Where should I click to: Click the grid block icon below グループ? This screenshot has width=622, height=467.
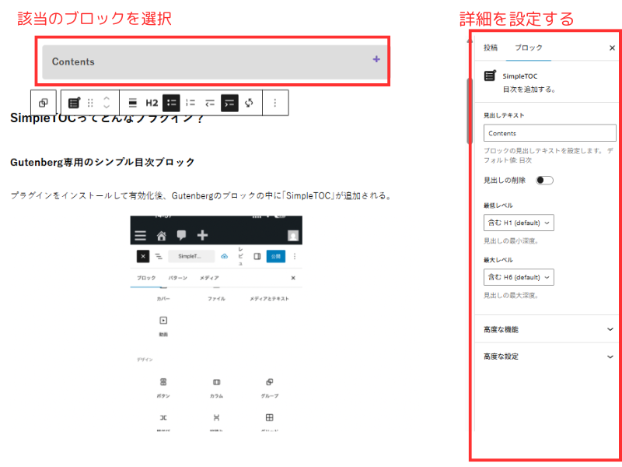pyautogui.click(x=269, y=417)
